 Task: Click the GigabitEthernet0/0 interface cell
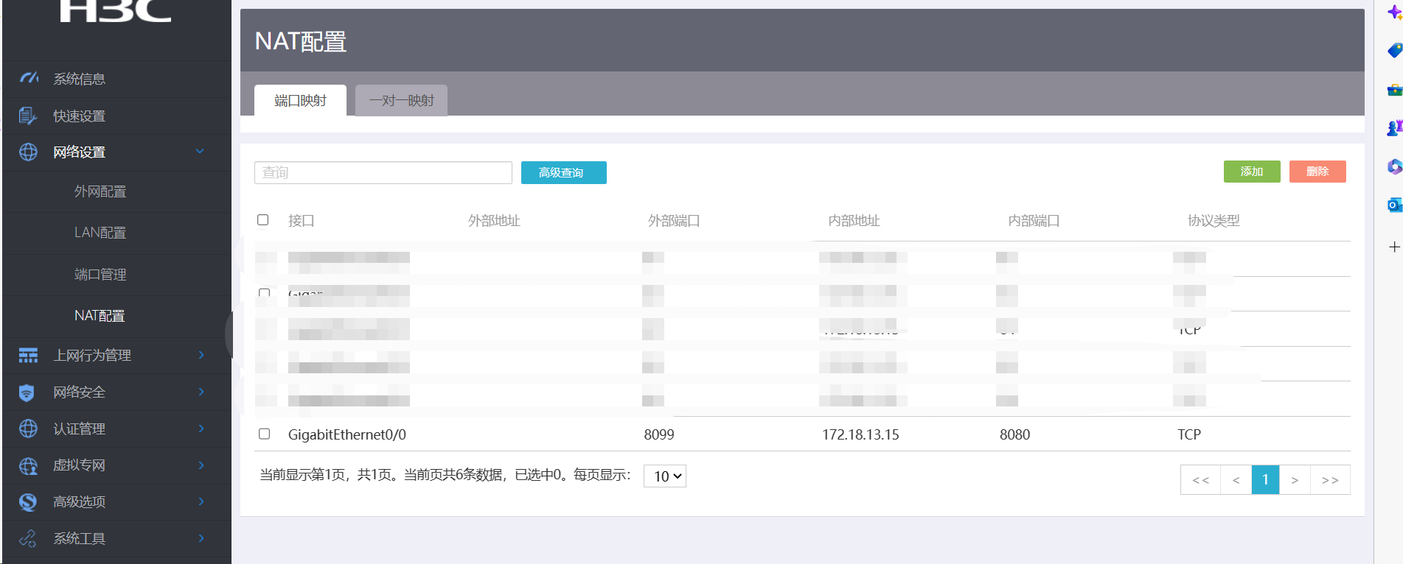(x=347, y=434)
